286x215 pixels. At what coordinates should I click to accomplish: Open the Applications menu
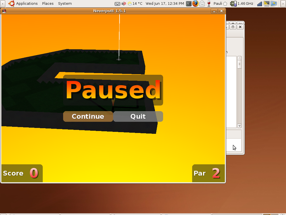click(23, 3)
